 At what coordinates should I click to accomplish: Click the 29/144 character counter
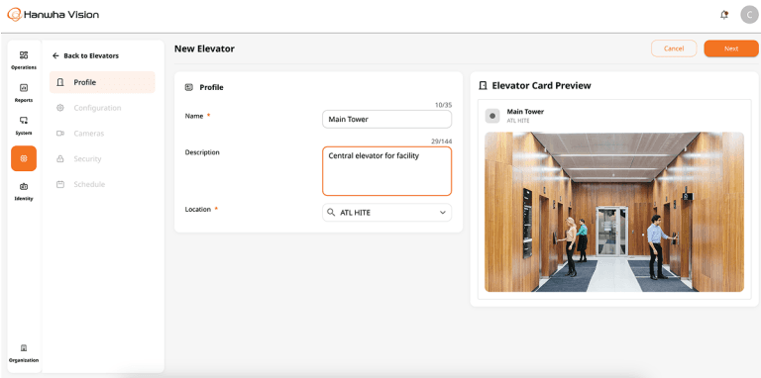coord(442,142)
